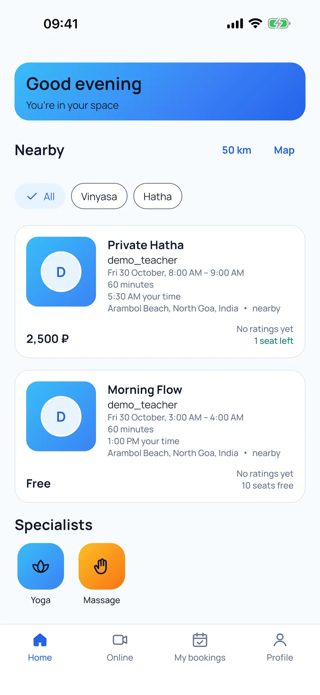Viewport: 320px width, 695px height.
Task: Tap the Online video camera icon
Action: [120, 640]
